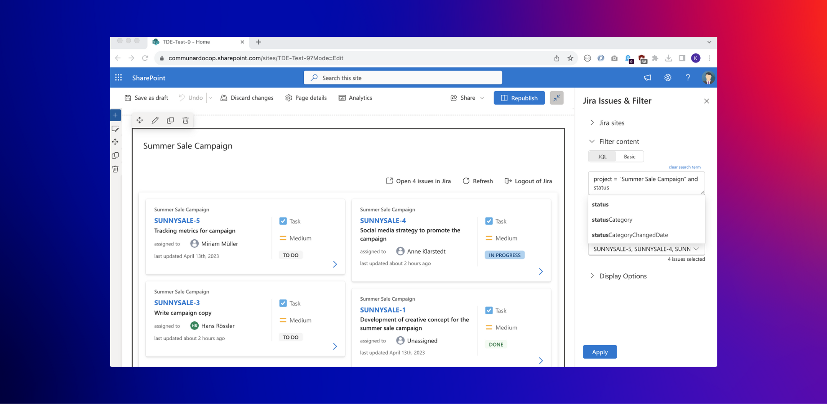The width and height of the screenshot is (827, 404).
Task: Click the move section icon in left rail
Action: click(x=116, y=142)
